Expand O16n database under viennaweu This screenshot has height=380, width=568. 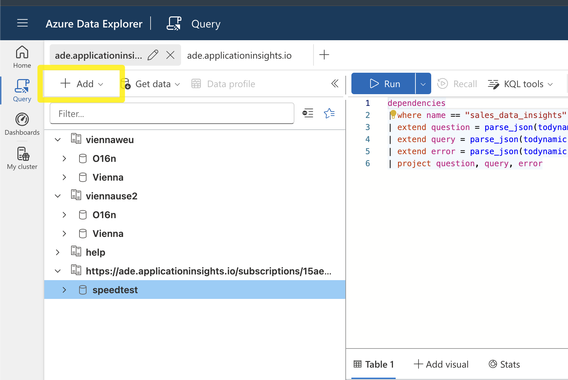pos(64,159)
